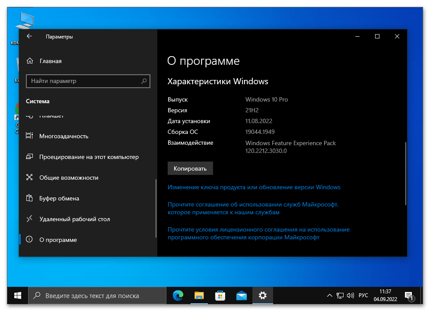Open Удаленный рабочий стол settings

[x=74, y=219]
